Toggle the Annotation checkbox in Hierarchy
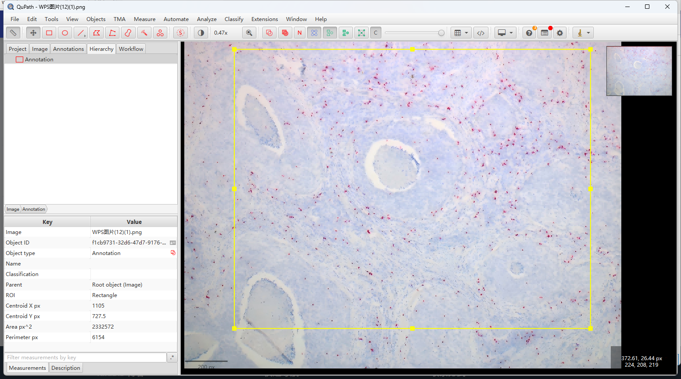The height and width of the screenshot is (379, 681). [19, 59]
